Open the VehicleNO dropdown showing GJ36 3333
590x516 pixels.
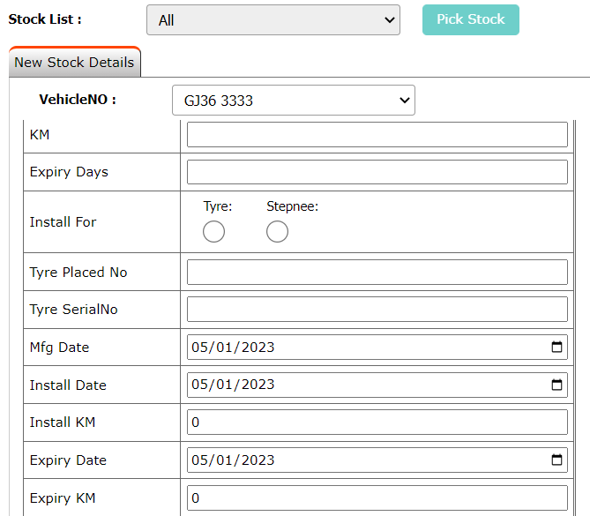[293, 101]
